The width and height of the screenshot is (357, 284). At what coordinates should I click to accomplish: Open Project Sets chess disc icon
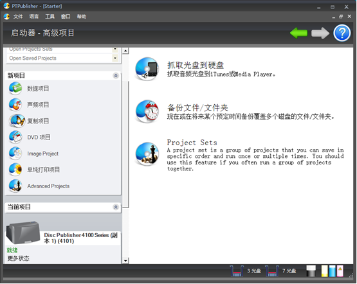point(147,154)
